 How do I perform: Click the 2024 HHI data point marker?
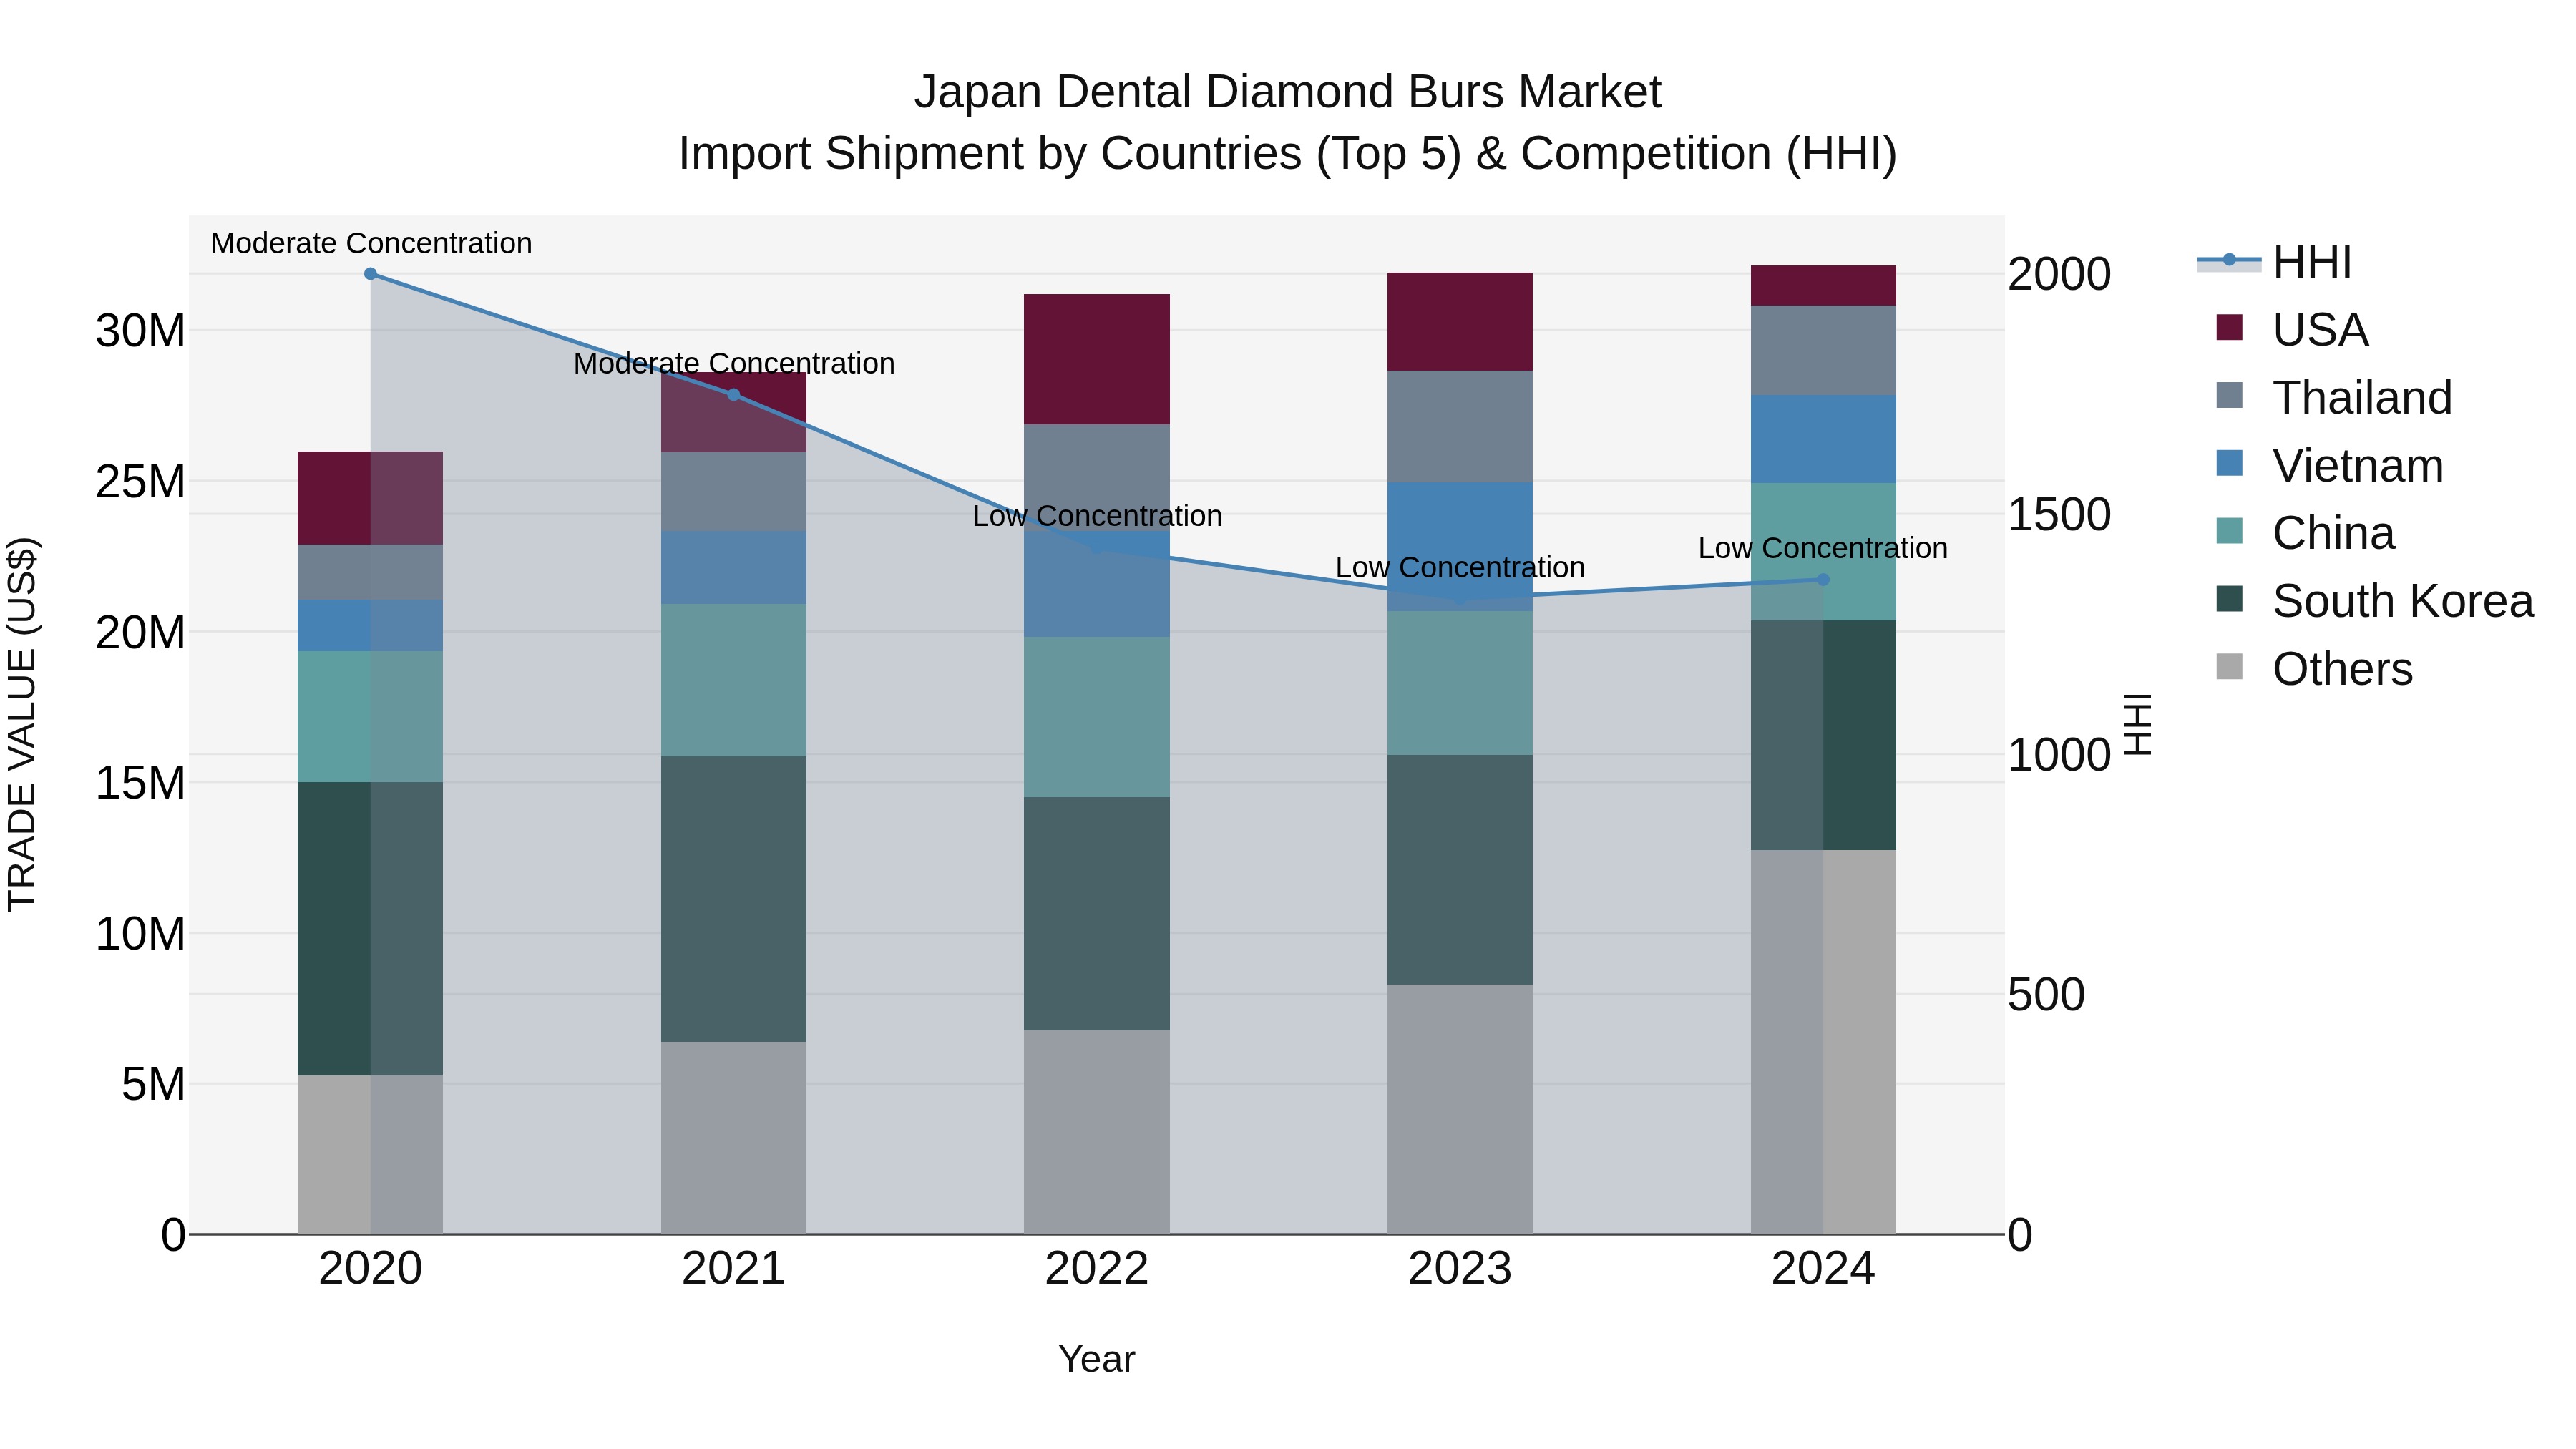(1823, 580)
